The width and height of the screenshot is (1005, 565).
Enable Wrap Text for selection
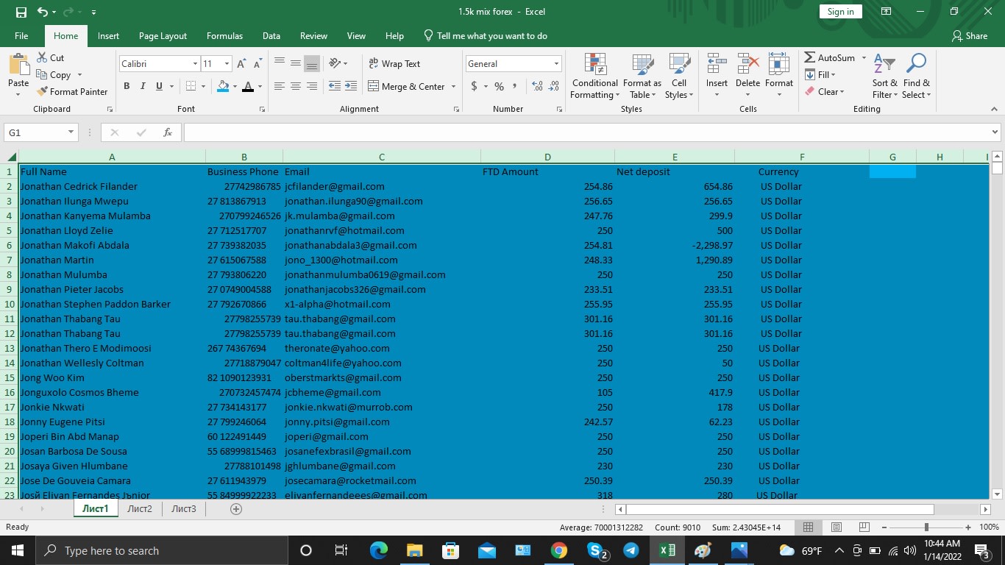pos(397,63)
